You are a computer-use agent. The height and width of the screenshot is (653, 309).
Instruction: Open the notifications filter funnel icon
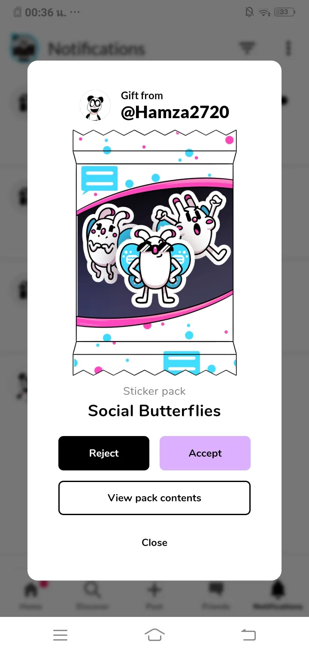coord(247,48)
